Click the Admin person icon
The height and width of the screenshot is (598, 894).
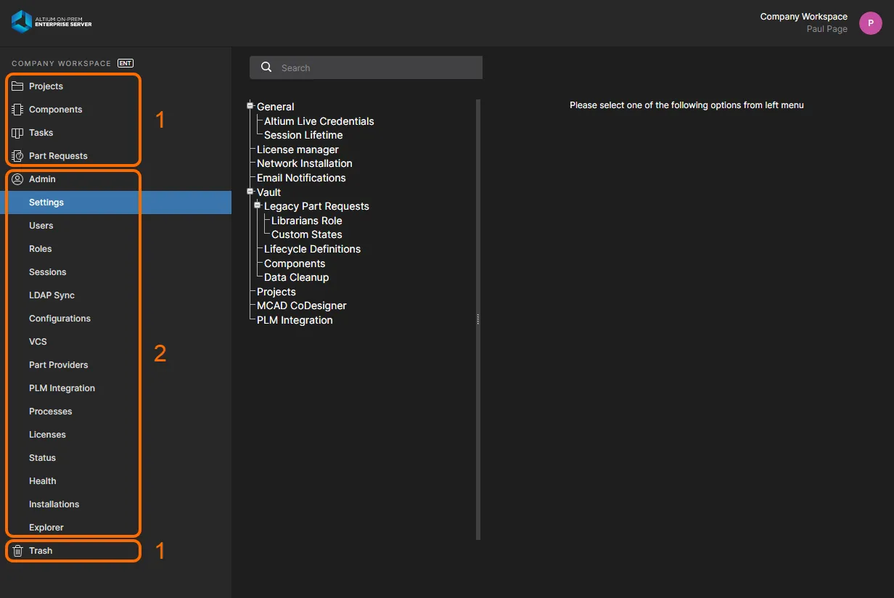point(18,179)
